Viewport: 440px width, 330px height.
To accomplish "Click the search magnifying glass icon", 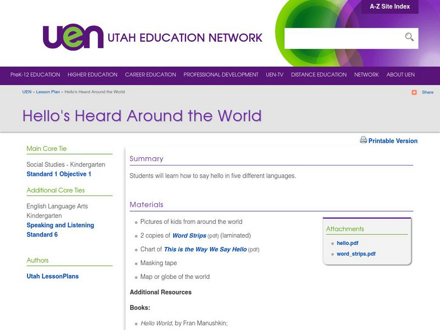I will pos(409,37).
